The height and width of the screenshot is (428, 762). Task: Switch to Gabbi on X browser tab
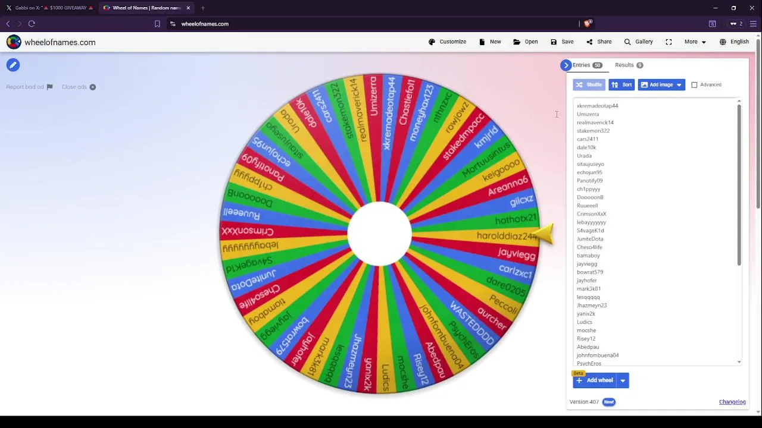tap(50, 8)
